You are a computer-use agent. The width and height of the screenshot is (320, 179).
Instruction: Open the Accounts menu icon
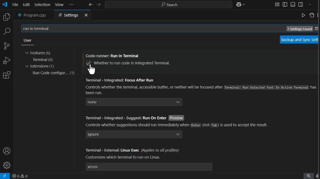click(6, 151)
